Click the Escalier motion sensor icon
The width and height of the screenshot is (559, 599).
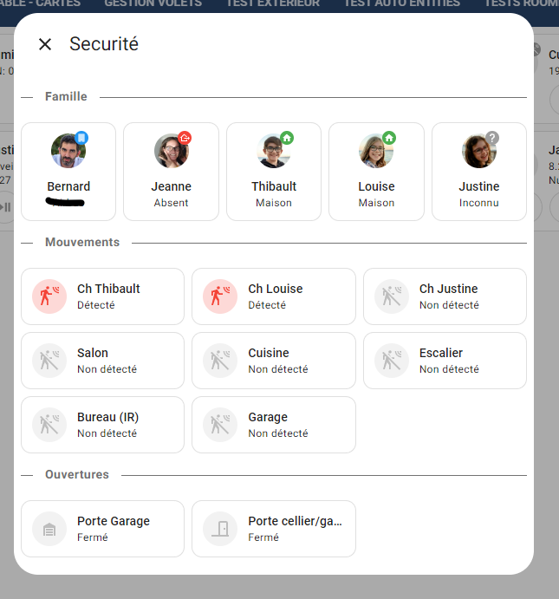point(392,361)
